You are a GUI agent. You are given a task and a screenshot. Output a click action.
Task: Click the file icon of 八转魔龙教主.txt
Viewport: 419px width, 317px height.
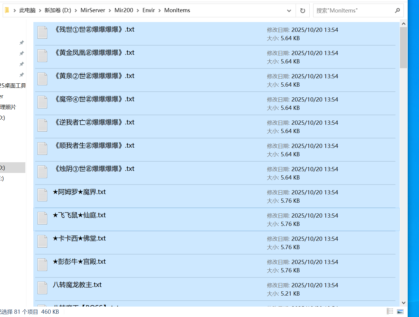pos(42,288)
